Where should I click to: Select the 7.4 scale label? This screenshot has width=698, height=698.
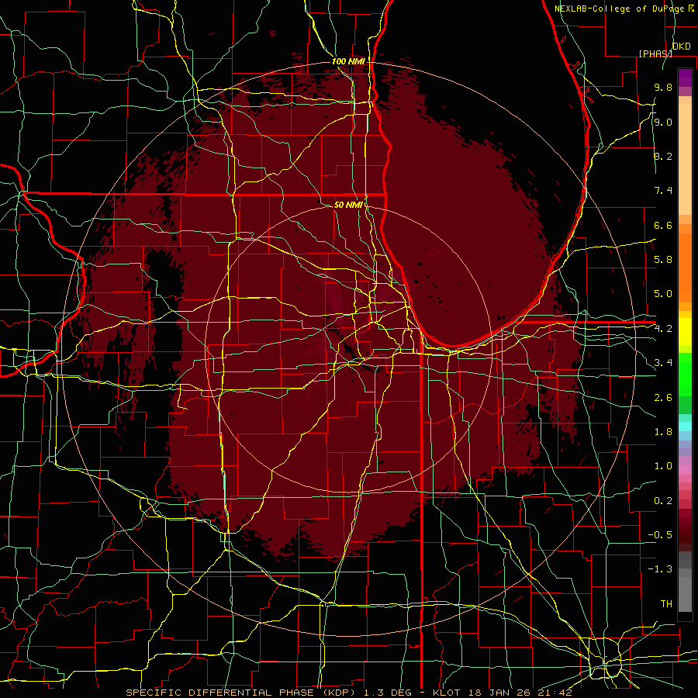(663, 191)
